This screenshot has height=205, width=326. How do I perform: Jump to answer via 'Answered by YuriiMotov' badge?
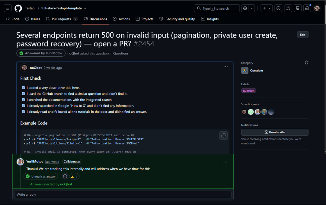pos(41,53)
